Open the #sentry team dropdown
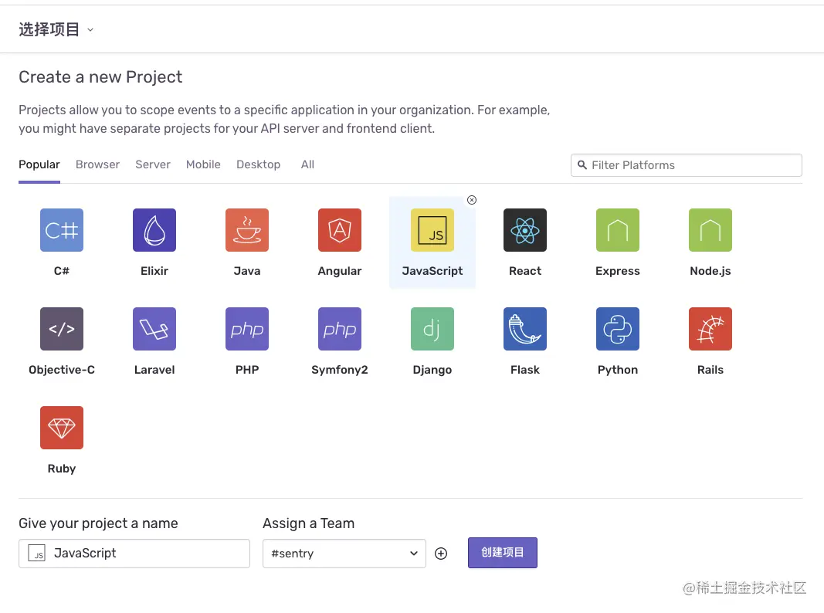This screenshot has height=613, width=824. pos(344,554)
